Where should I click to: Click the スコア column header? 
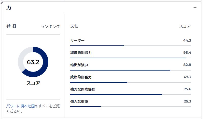[x=185, y=26]
